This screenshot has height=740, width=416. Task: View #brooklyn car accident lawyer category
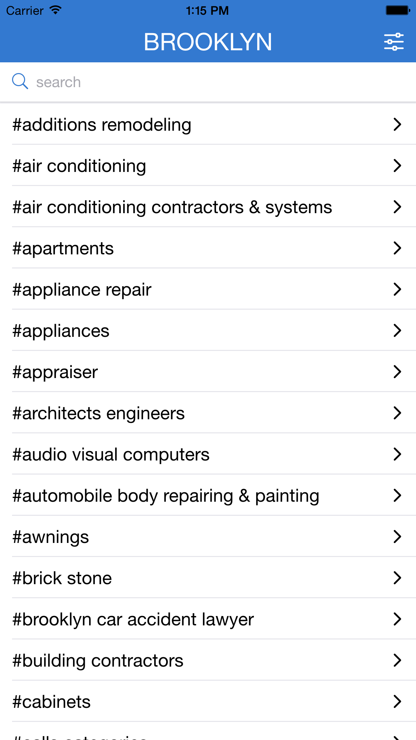pyautogui.click(x=133, y=619)
